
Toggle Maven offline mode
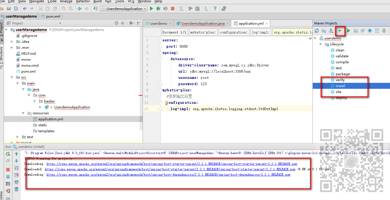pos(362,31)
